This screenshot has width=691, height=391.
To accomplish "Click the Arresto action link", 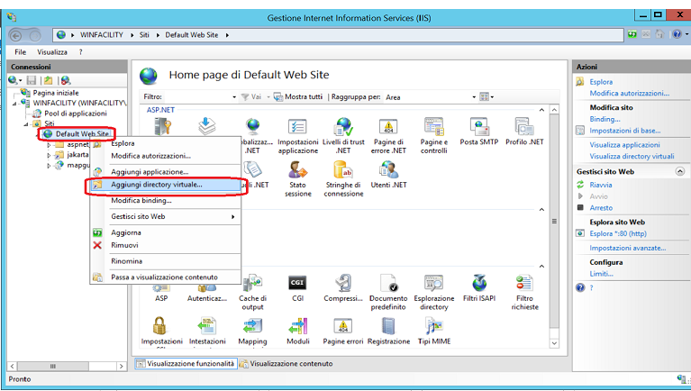I will tap(601, 207).
